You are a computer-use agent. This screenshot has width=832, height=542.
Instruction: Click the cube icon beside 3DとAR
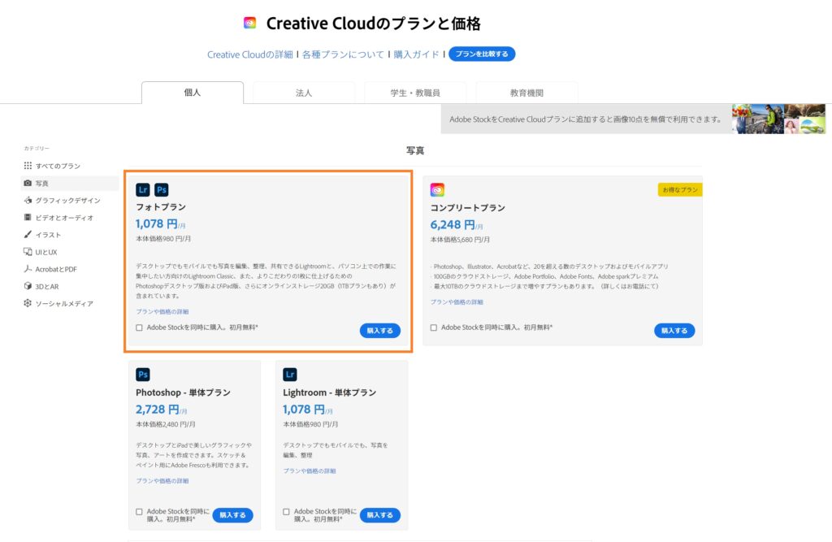pyautogui.click(x=28, y=286)
